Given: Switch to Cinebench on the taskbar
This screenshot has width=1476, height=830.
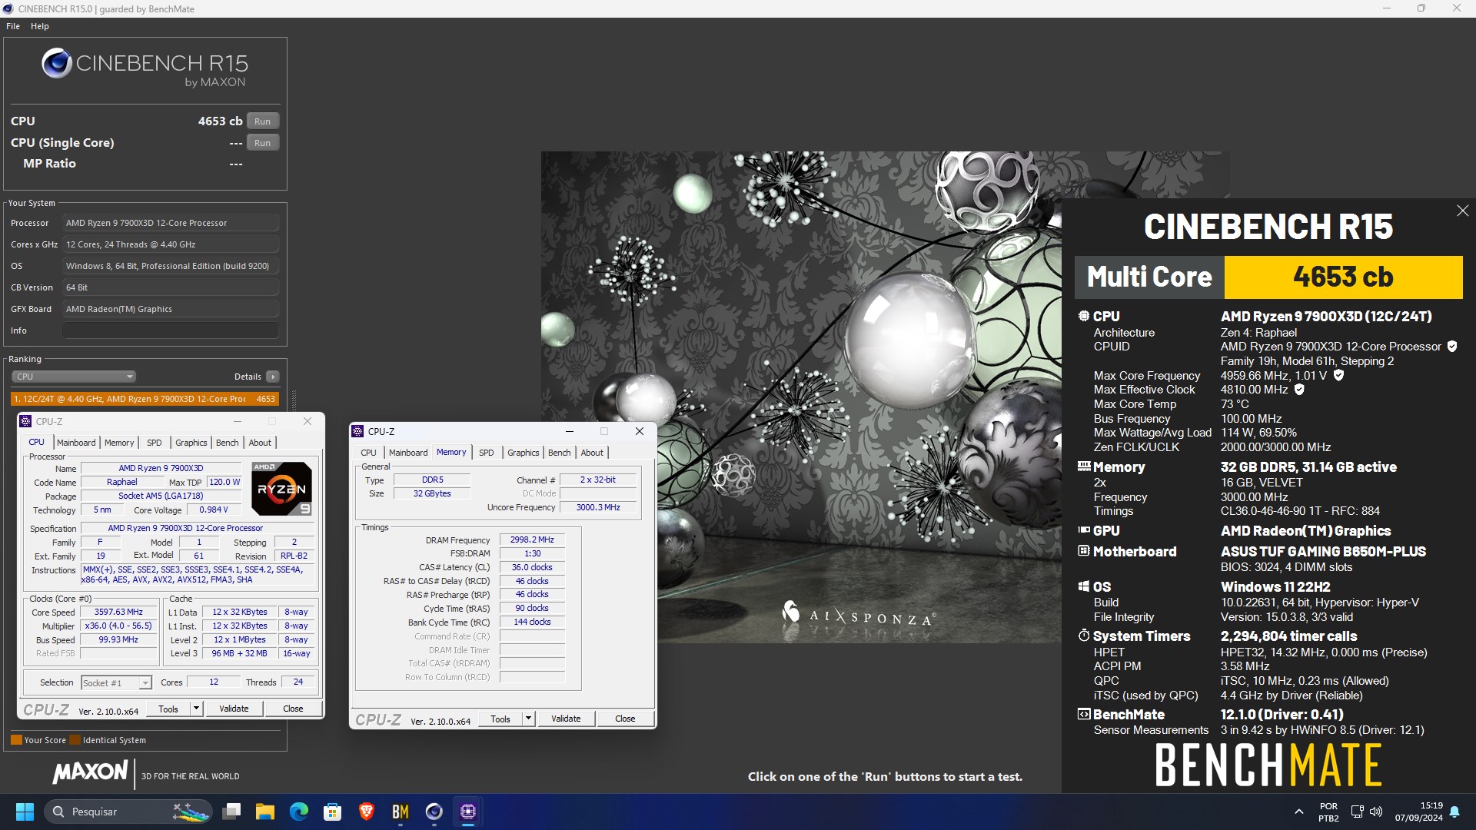Looking at the screenshot, I should (x=434, y=812).
